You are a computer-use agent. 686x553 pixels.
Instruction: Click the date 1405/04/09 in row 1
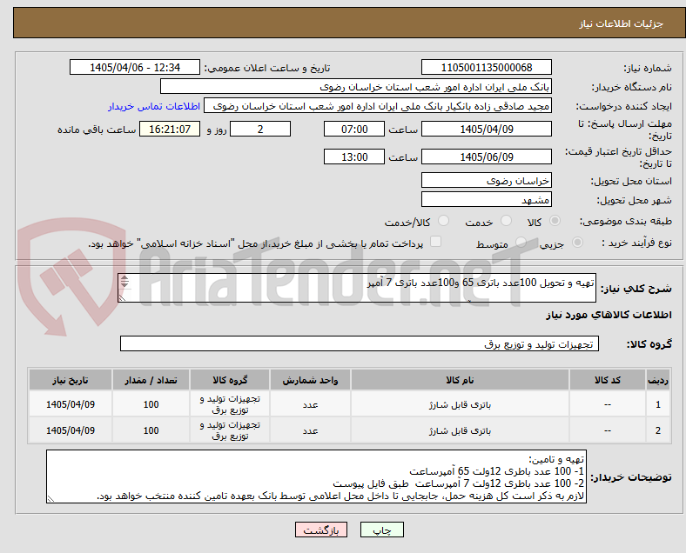(71, 404)
